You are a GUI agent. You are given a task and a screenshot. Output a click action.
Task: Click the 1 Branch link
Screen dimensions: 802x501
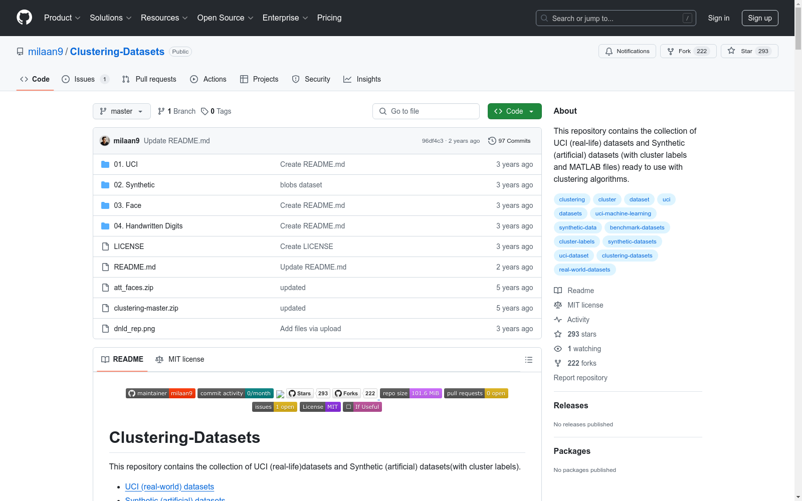(x=176, y=111)
